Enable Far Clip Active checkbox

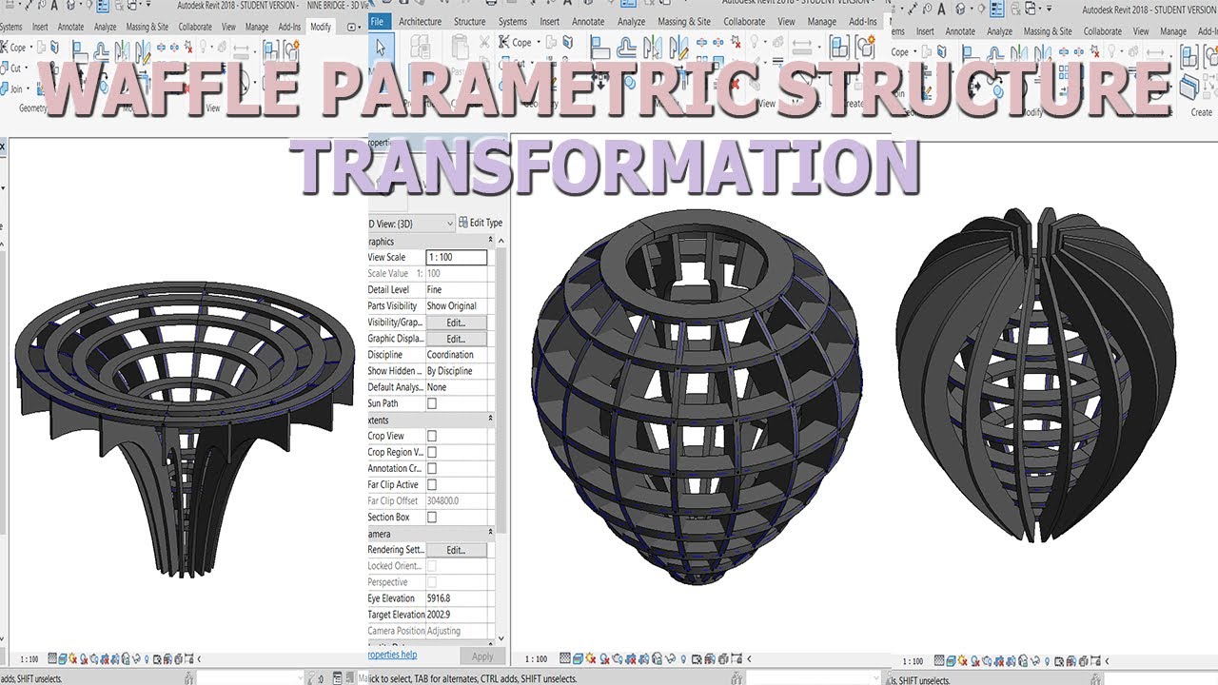[x=431, y=484]
